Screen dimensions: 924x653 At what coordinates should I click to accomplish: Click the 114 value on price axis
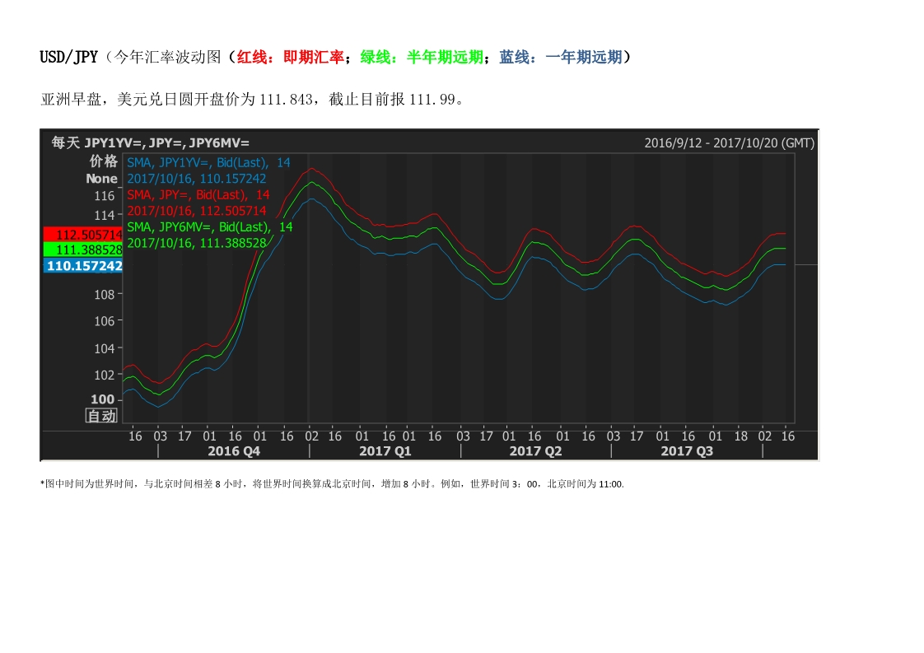pos(105,215)
